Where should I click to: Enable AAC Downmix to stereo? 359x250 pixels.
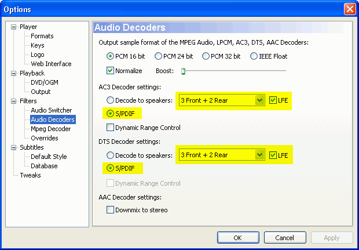(x=111, y=210)
